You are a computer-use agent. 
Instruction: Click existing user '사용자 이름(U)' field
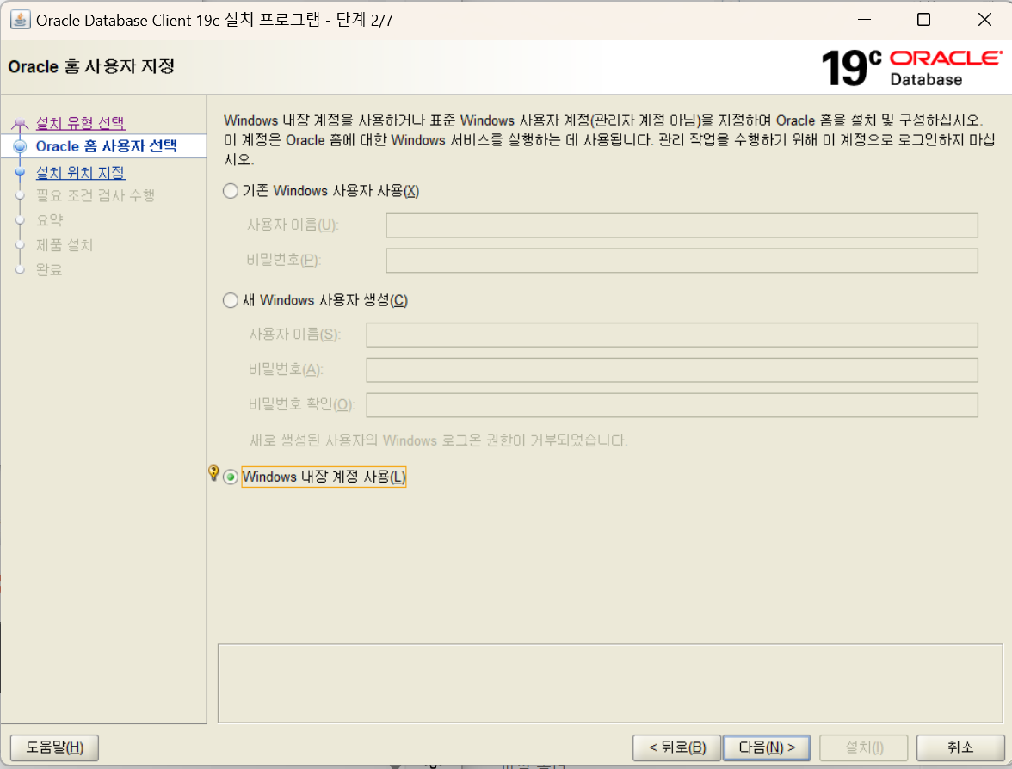(x=682, y=225)
